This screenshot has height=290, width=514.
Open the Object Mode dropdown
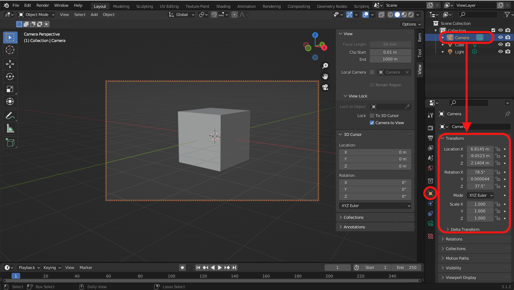click(x=36, y=15)
